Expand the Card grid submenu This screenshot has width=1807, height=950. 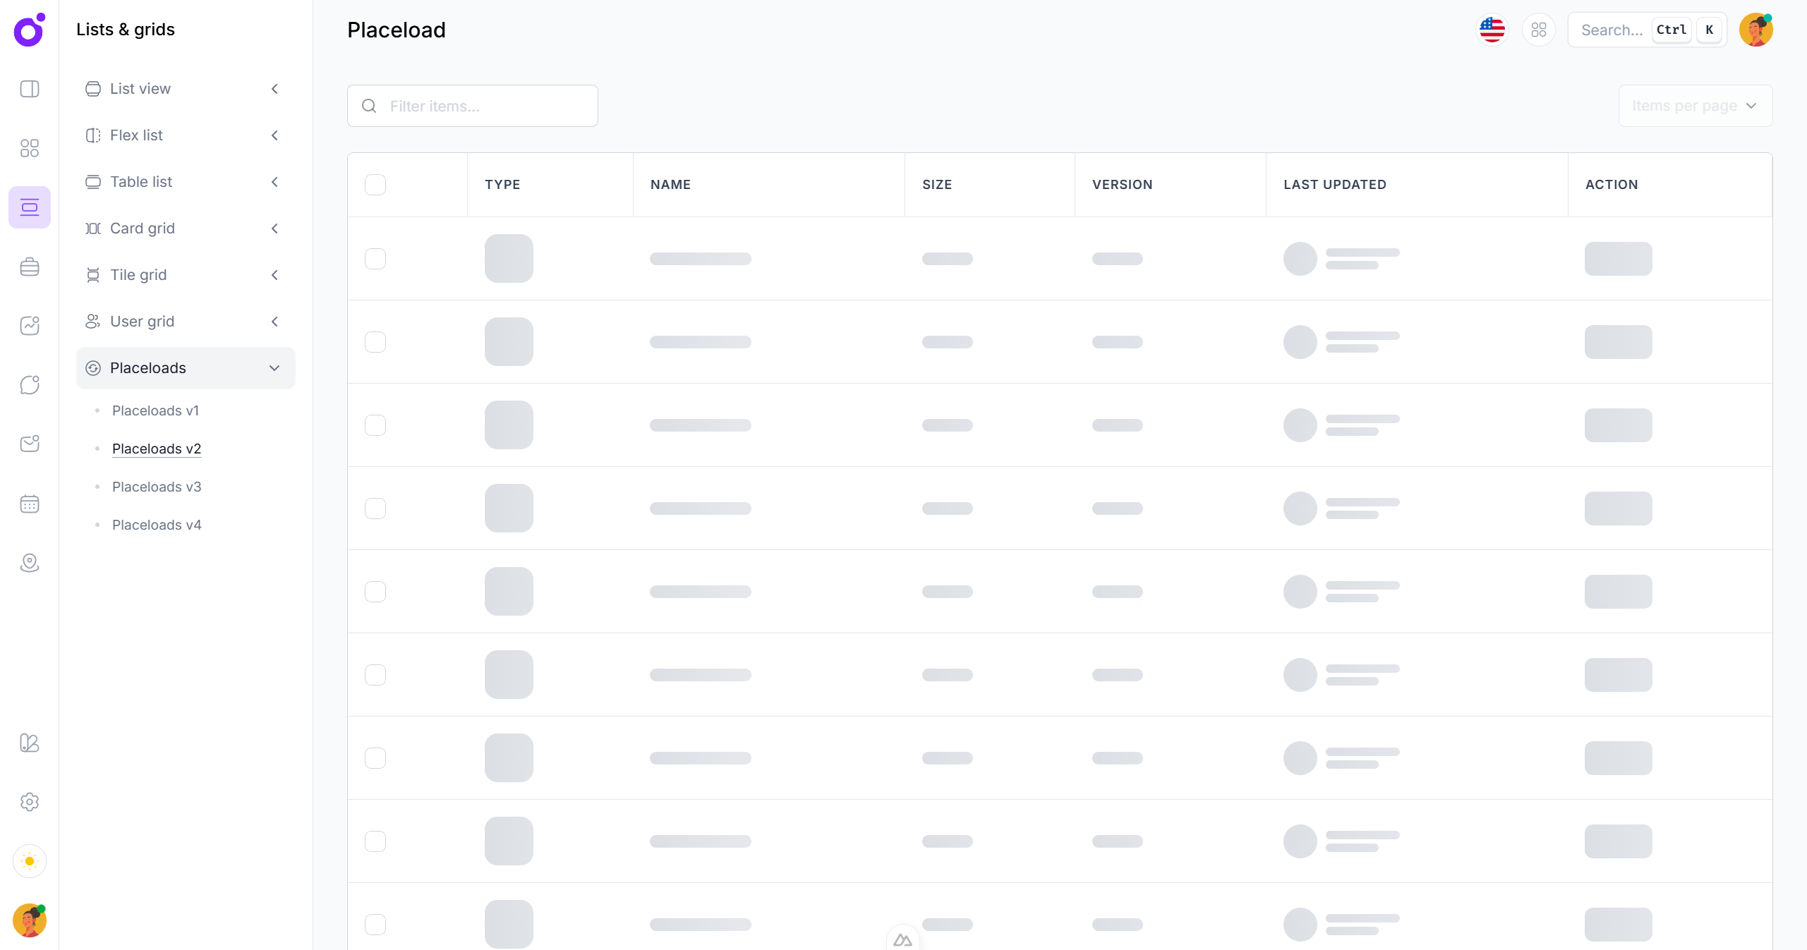coord(186,229)
